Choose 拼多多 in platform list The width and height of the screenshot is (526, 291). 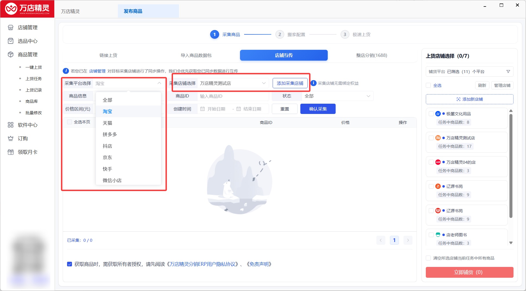[x=128, y=134]
